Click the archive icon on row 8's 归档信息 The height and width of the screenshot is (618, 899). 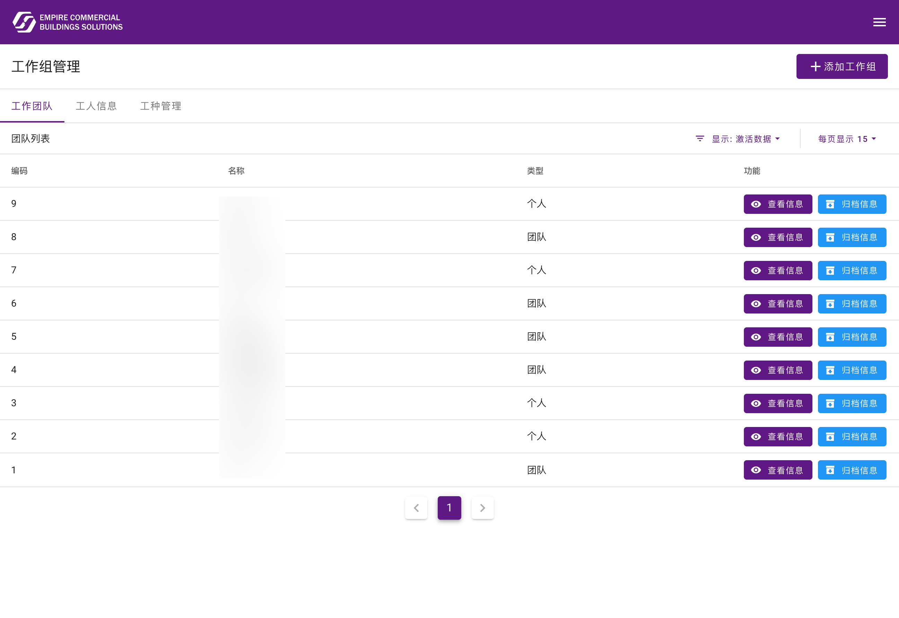point(830,237)
